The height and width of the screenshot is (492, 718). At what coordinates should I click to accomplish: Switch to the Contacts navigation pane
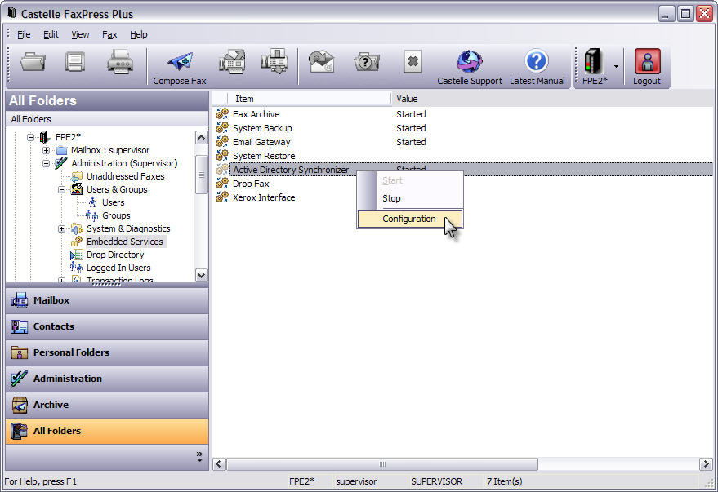point(54,326)
